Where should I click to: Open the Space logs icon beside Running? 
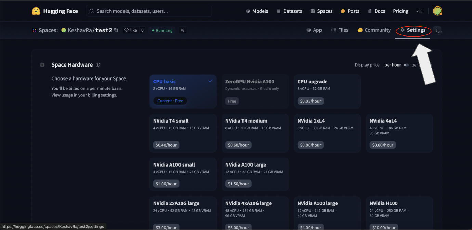(183, 30)
